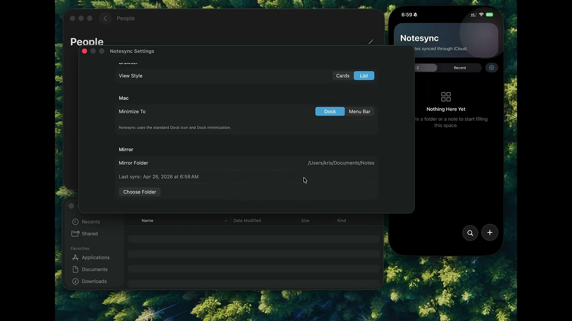Sort Finder list by Kind column
Screen dimensions: 572x321
click(341, 221)
